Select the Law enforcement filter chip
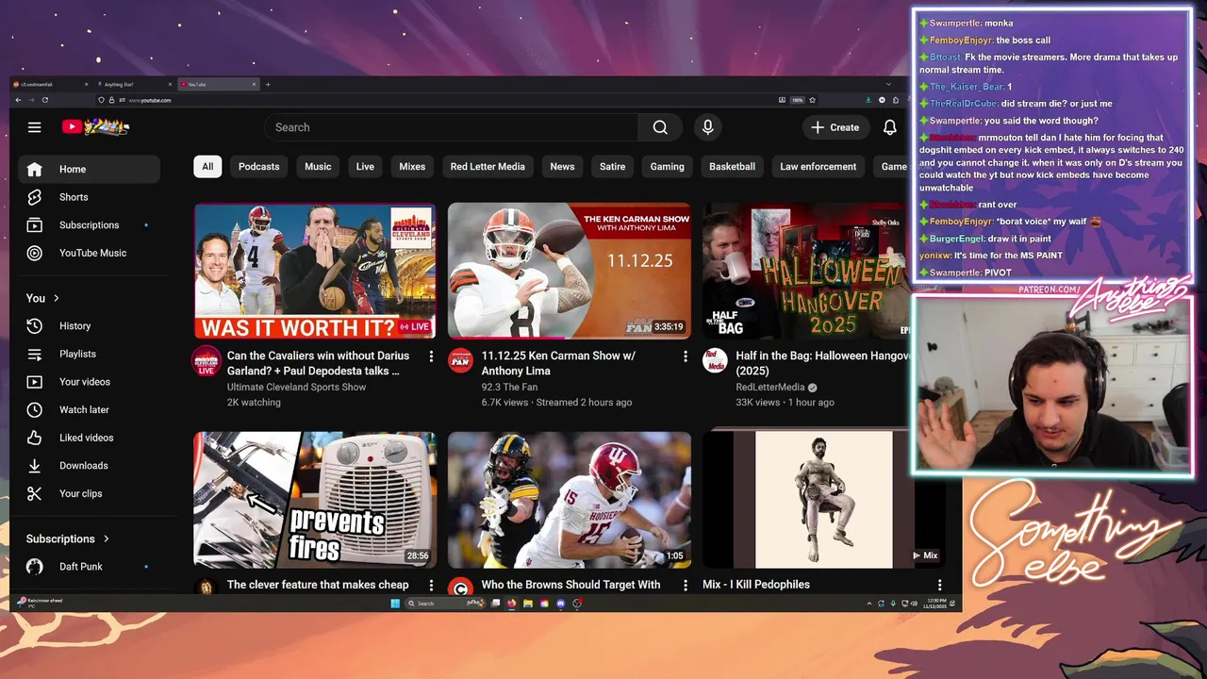 (x=818, y=167)
